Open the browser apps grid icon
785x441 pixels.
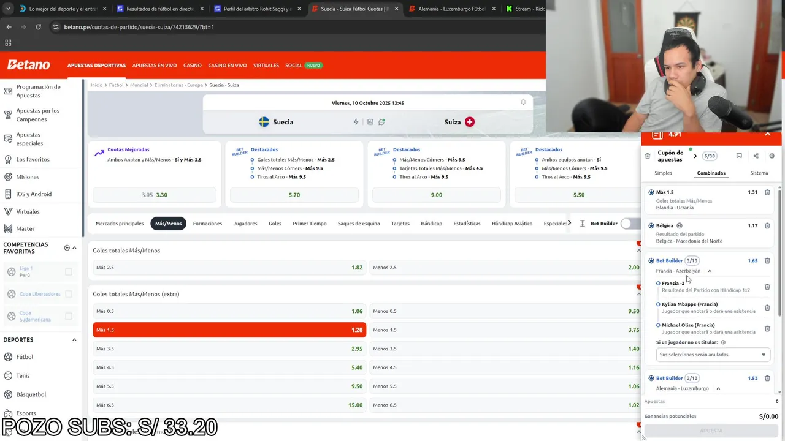pos(8,43)
